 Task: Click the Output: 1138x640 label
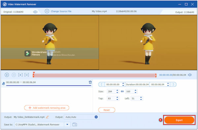(184, 12)
